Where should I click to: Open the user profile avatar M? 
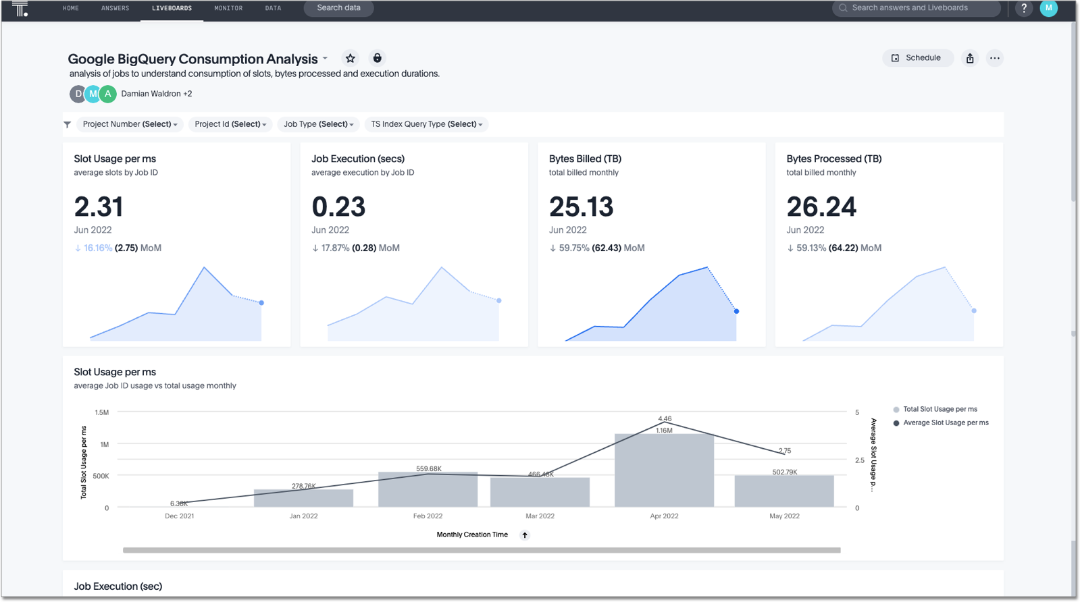click(1048, 8)
